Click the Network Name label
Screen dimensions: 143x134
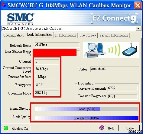point(20,46)
